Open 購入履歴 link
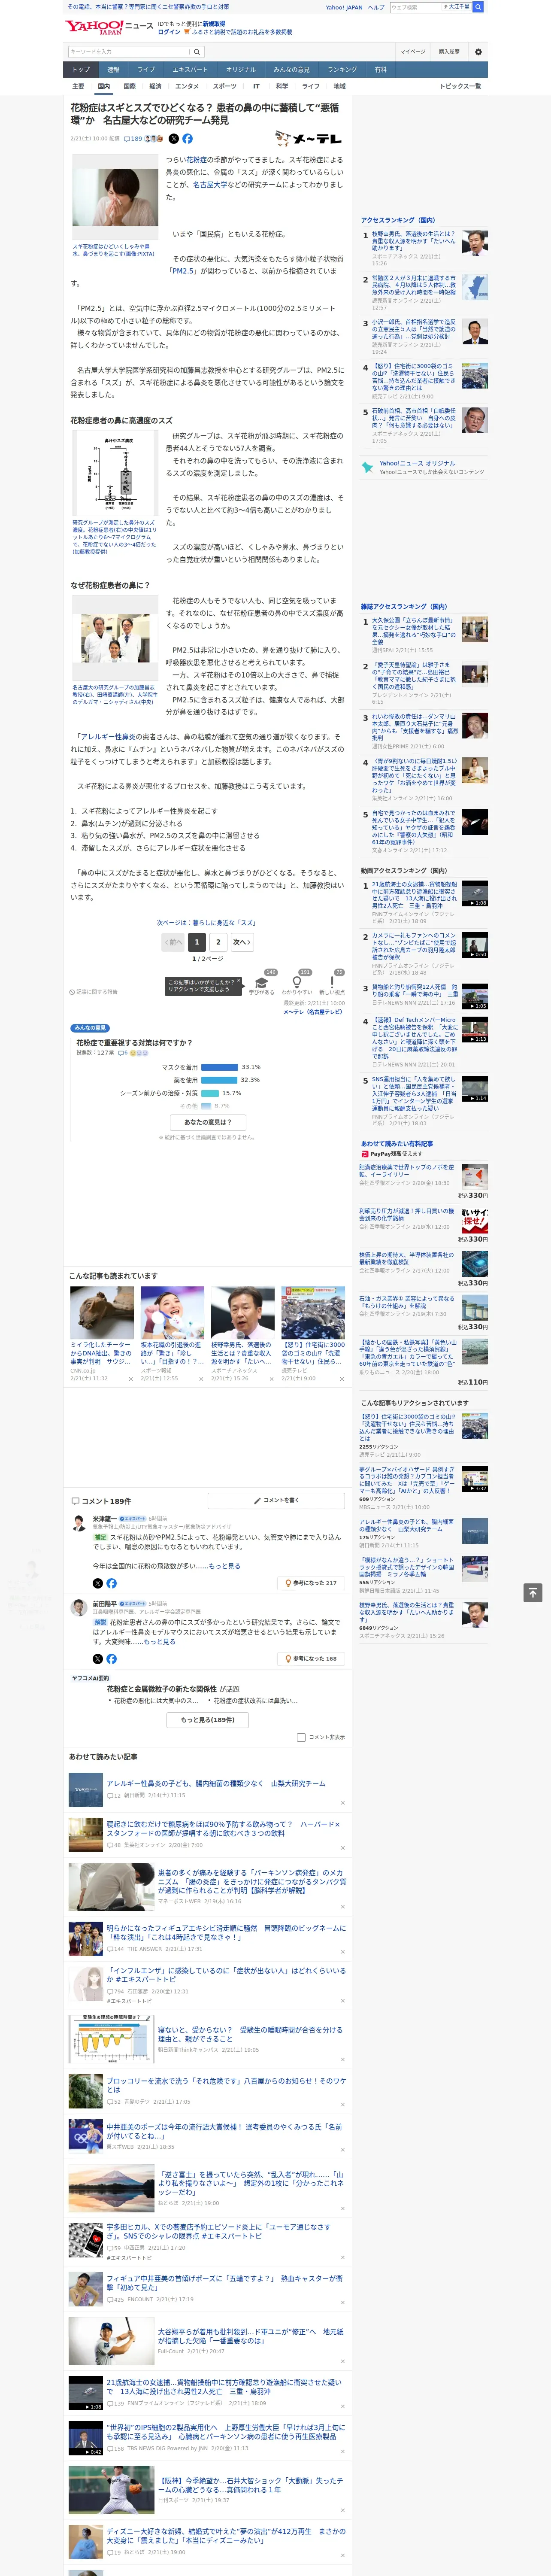Viewport: 551px width, 2576px height. click(449, 52)
